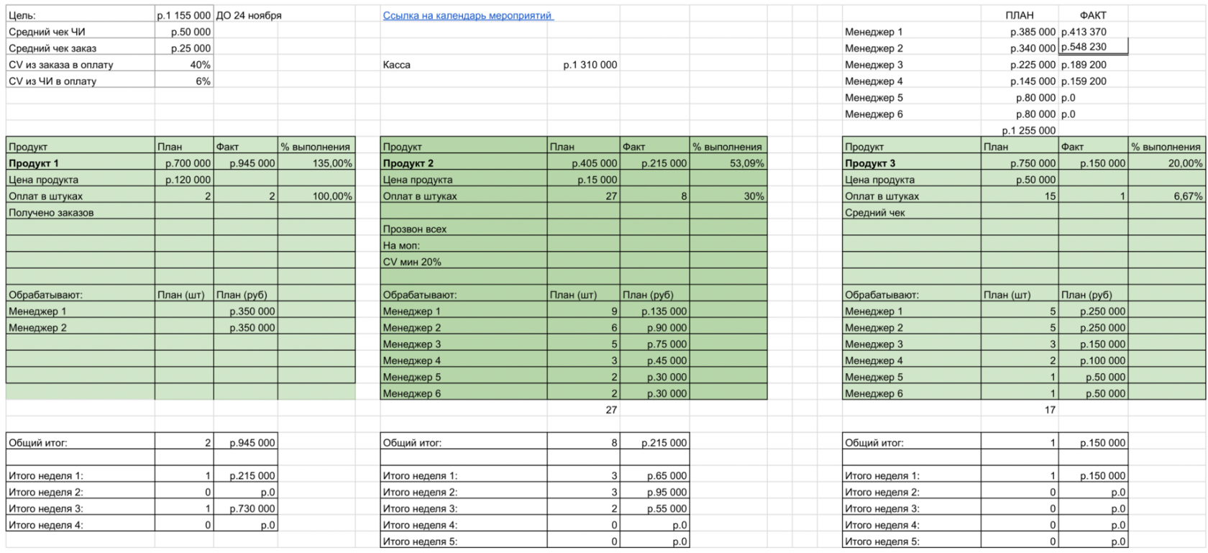The width and height of the screenshot is (1208, 553).
Task: Select 'Средний чек ЧИ' label cell
Action: point(81,32)
